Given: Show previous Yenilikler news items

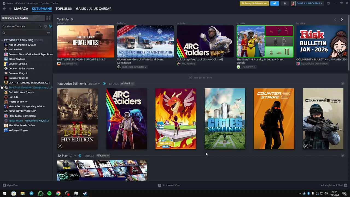Looking at the screenshot, I should coord(335,19).
